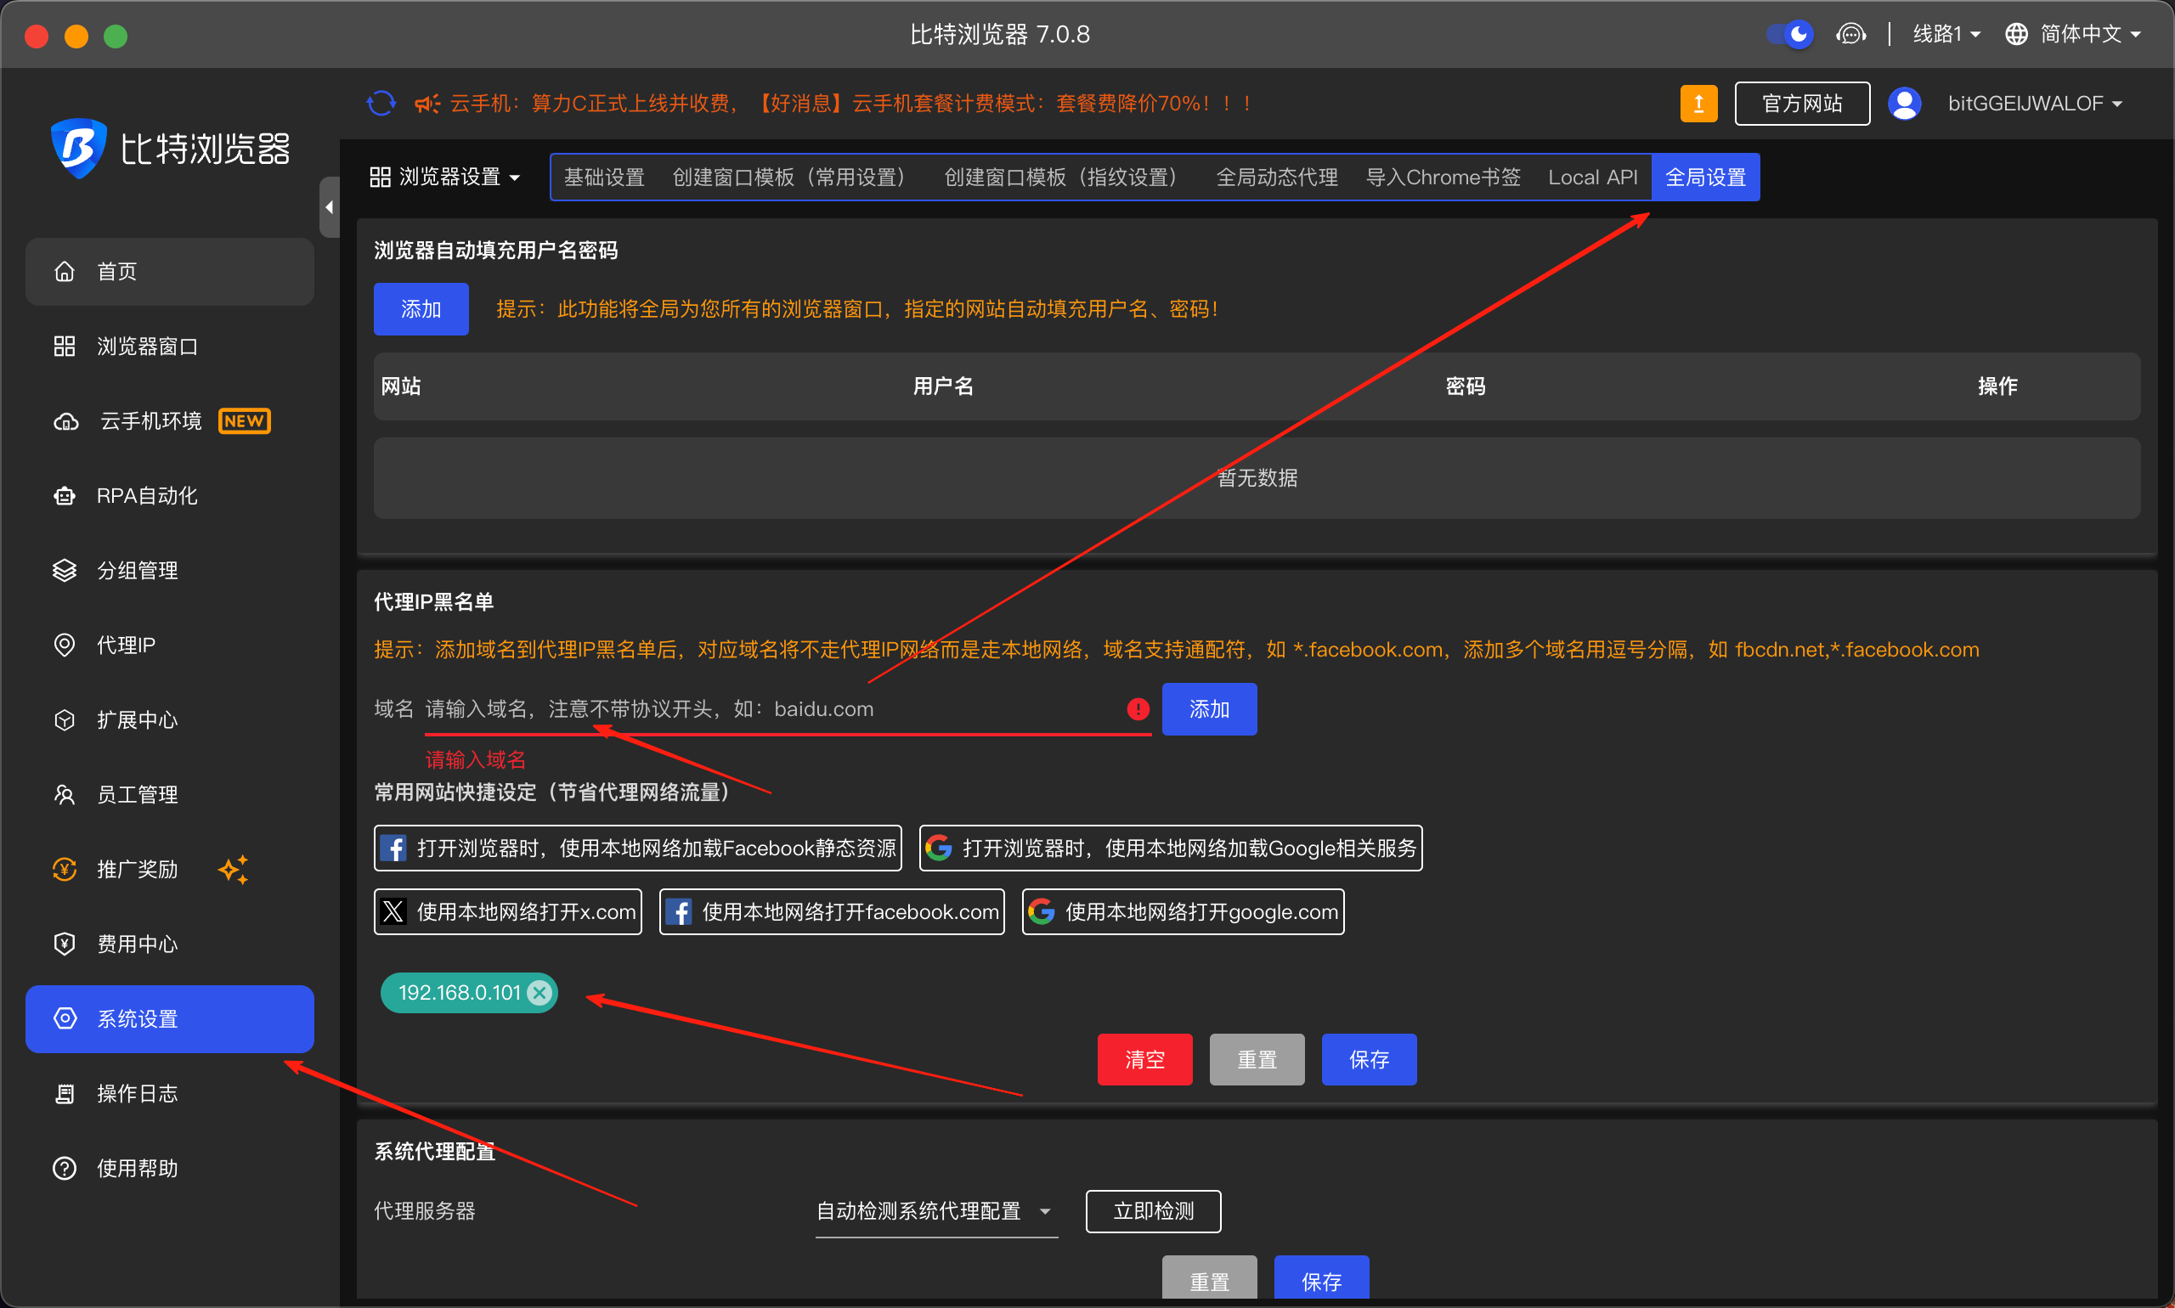Viewport: 2175px width, 1308px height.
Task: Switch to the 全局动态代理 tab
Action: click(1276, 177)
